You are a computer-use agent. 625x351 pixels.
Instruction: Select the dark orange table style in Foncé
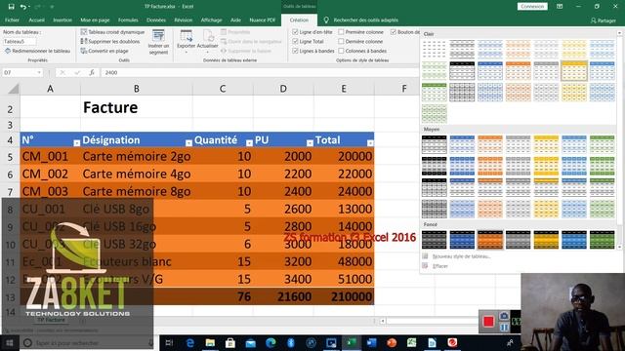click(490, 240)
